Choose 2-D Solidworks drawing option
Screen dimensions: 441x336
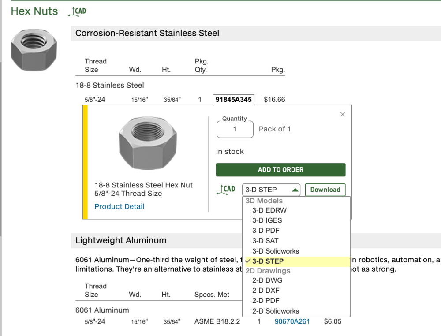click(x=275, y=311)
